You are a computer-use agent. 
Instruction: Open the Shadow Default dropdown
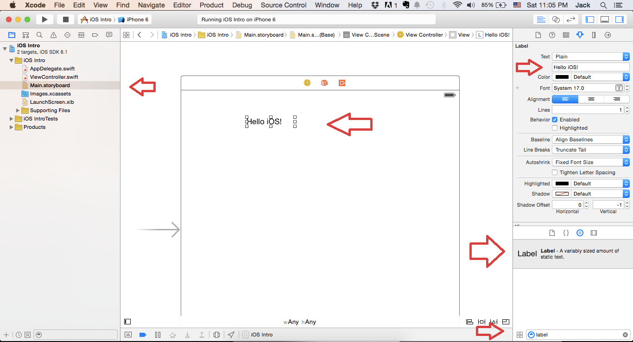tap(601, 194)
